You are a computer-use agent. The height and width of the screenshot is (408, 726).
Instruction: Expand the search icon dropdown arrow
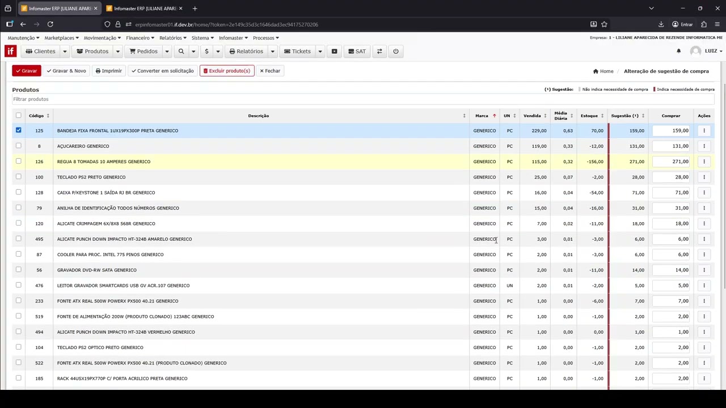pyautogui.click(x=193, y=52)
